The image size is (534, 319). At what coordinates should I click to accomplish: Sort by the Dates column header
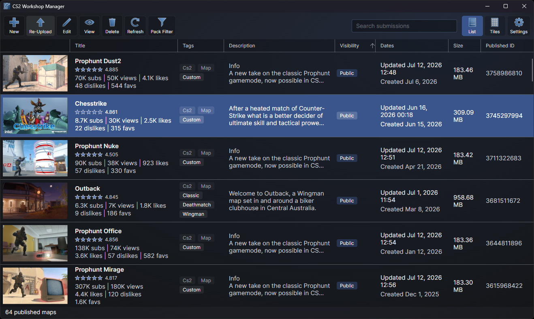tap(412, 46)
